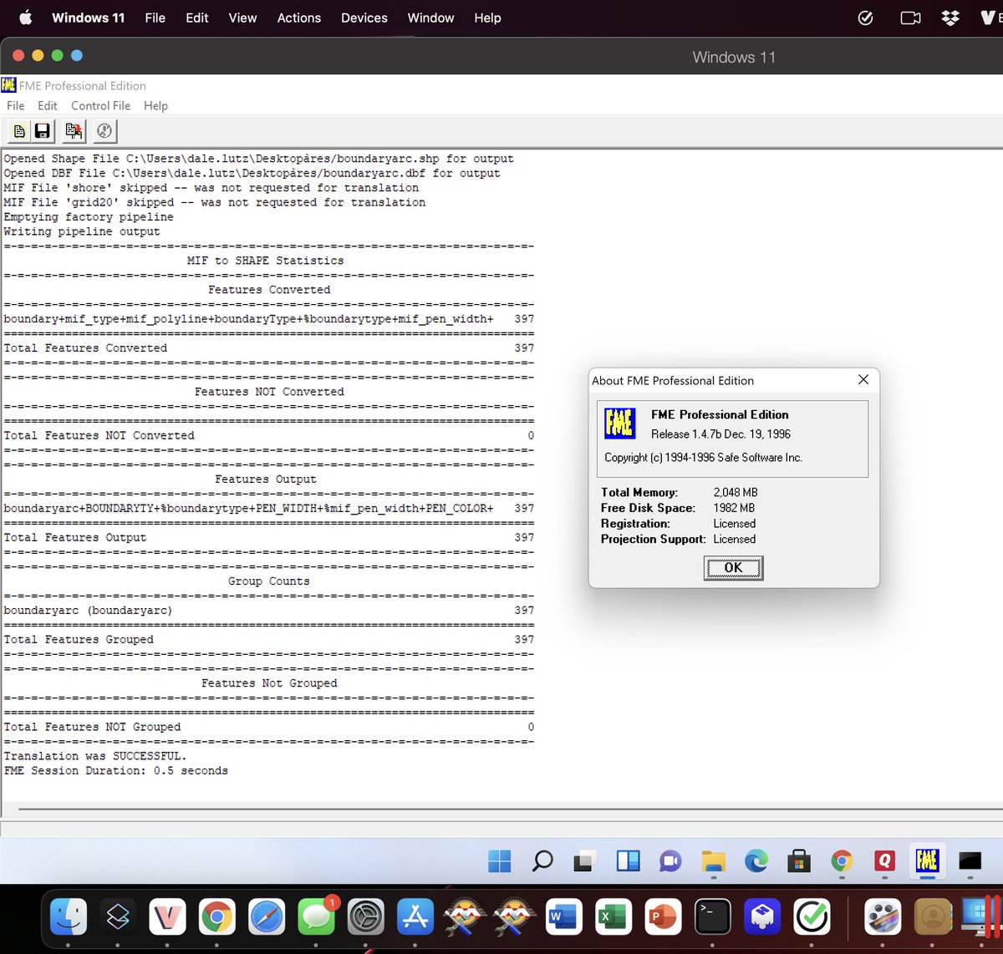The height and width of the screenshot is (954, 1003).
Task: Open Task View on the Windows taskbar
Action: 585,860
